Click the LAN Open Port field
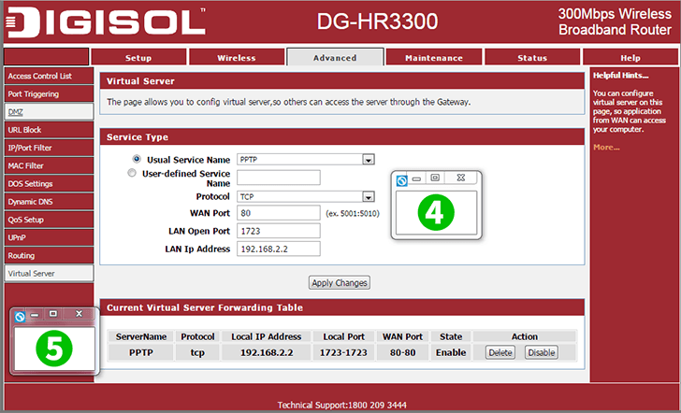 (279, 231)
